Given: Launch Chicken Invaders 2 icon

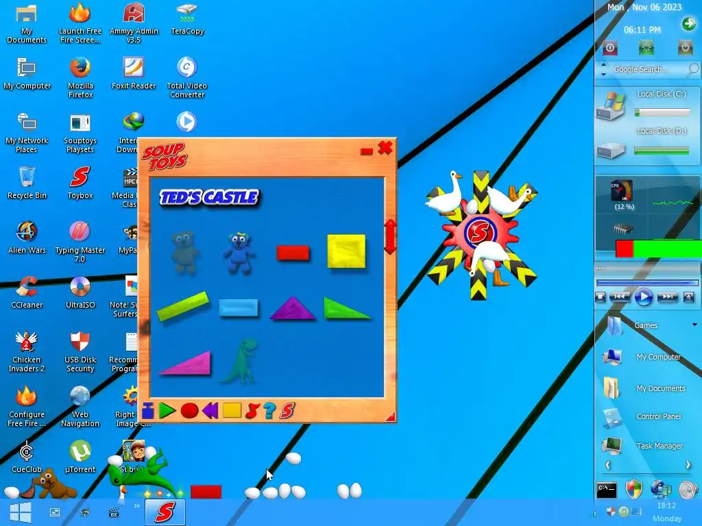Looking at the screenshot, I should [27, 351].
